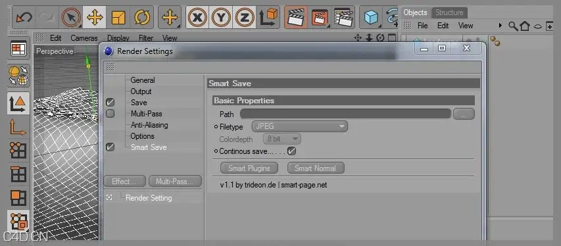Enable Model mode in the left sidebar
The image size is (561, 246).
click(18, 103)
